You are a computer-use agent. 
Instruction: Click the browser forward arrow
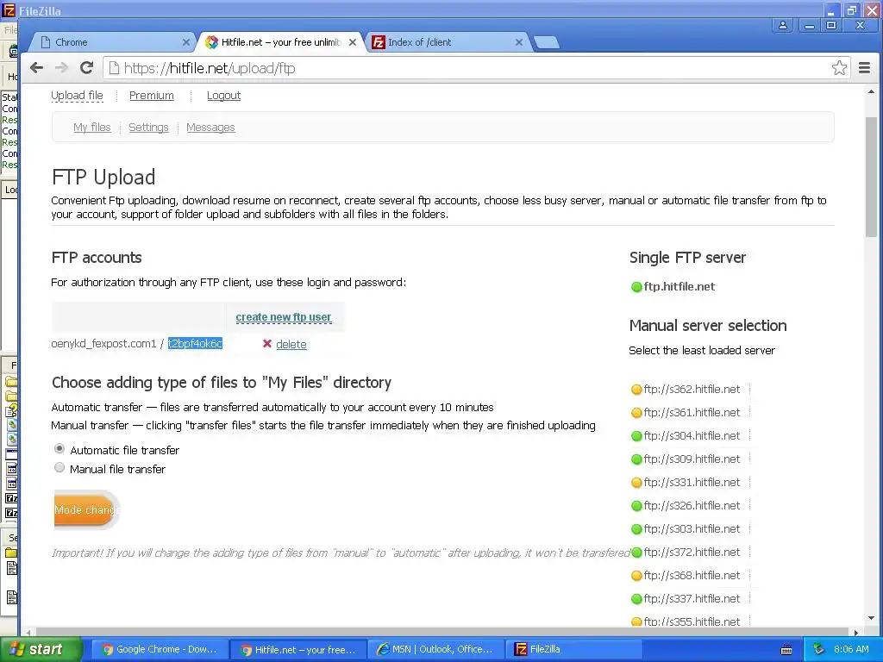pyautogui.click(x=61, y=68)
